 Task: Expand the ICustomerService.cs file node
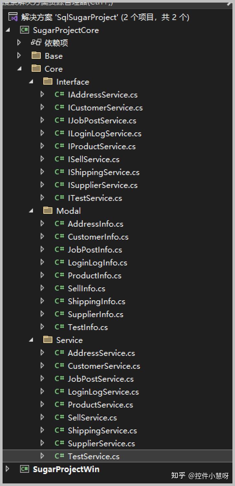pyautogui.click(x=42, y=107)
